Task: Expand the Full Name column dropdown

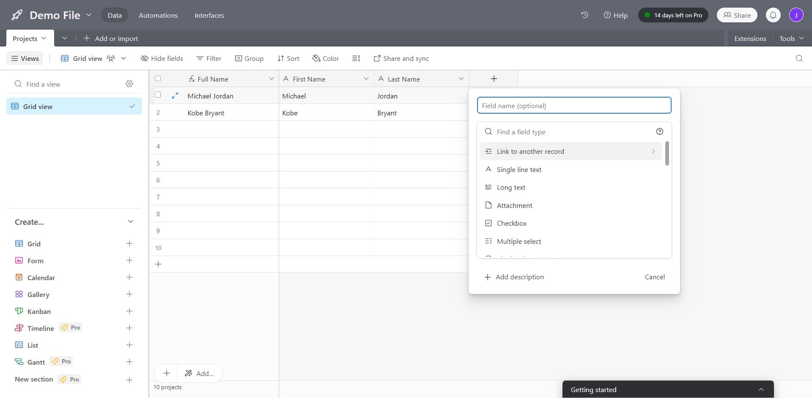Action: click(x=272, y=79)
